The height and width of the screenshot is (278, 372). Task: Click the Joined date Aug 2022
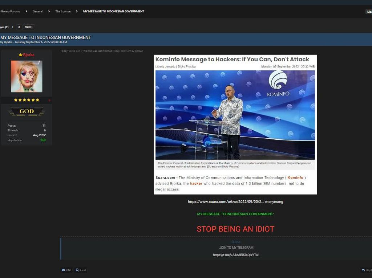(39, 135)
